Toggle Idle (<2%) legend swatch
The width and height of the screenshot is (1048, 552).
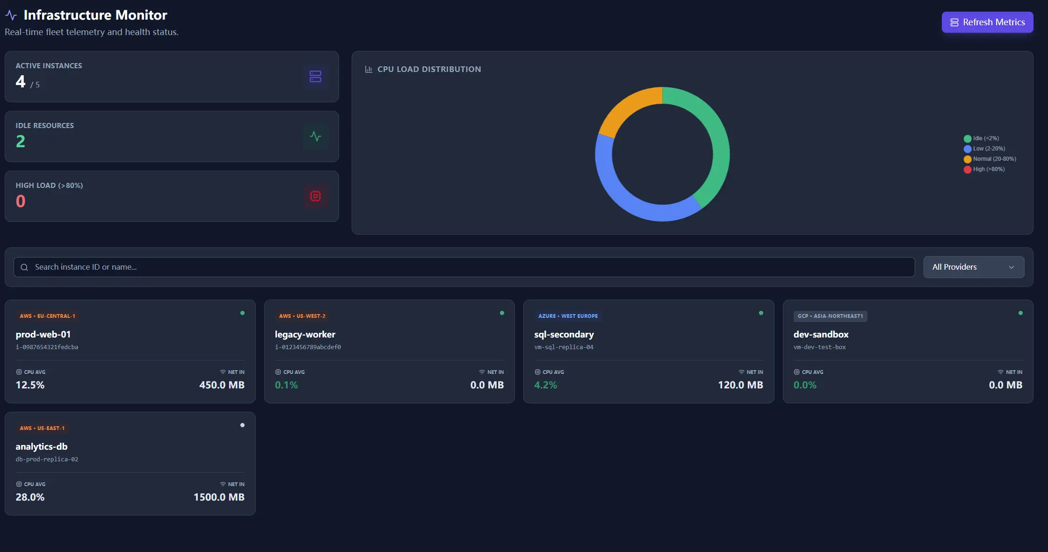tap(968, 138)
